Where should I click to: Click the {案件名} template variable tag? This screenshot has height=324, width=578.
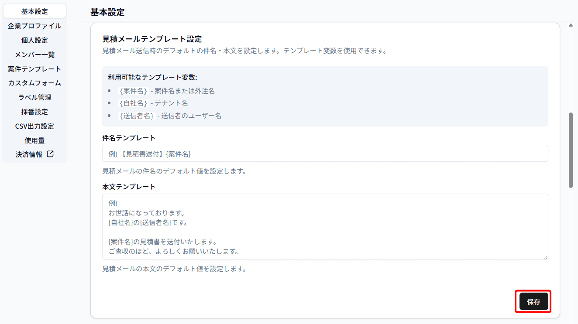tap(133, 91)
